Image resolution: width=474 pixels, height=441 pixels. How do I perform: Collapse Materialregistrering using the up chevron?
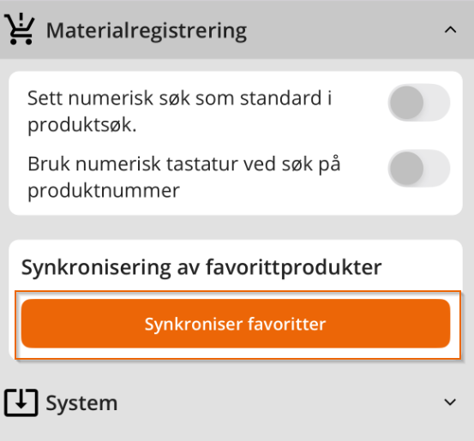(x=450, y=30)
